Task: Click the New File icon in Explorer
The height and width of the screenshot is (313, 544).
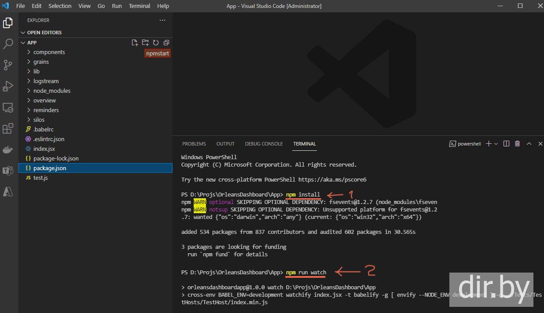Action: click(135, 43)
